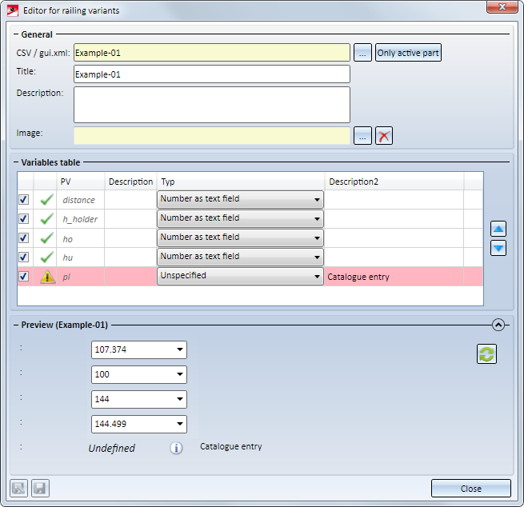524x507 pixels.
Task: Open Typ dropdown for distance row
Action: [x=240, y=199]
